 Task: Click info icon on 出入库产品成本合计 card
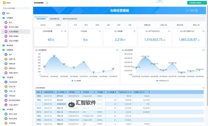tap(169, 31)
